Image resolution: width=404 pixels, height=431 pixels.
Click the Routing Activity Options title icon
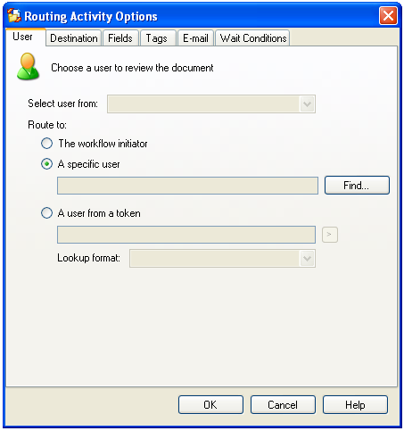click(x=14, y=16)
